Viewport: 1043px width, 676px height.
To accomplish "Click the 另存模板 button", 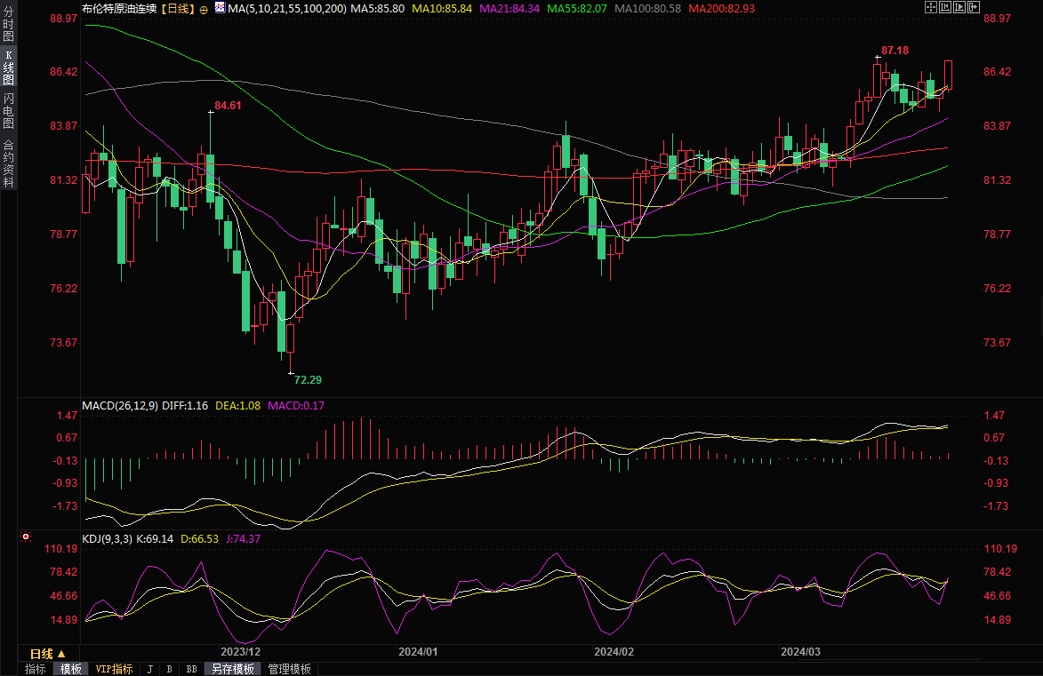I will 233,669.
